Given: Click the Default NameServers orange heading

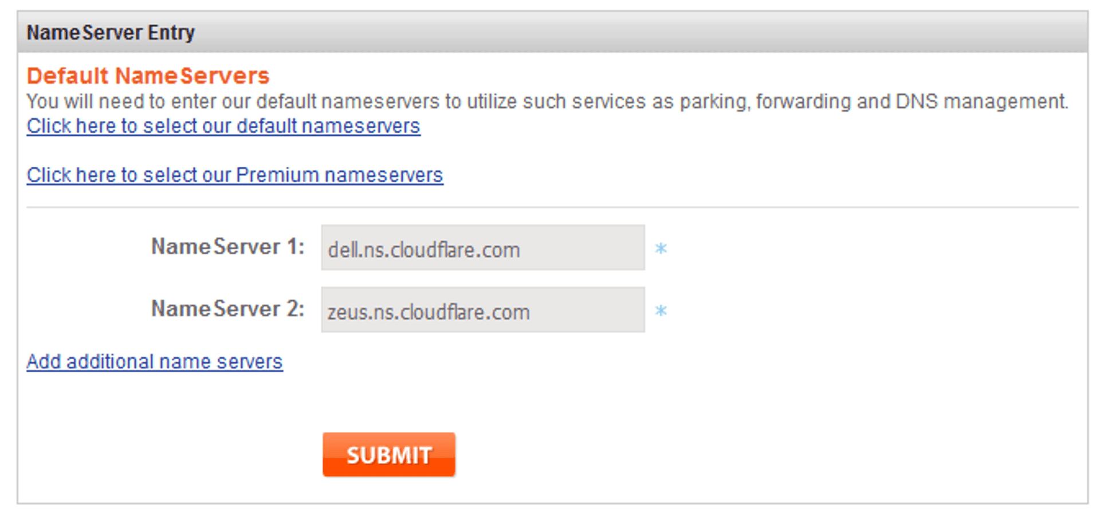Looking at the screenshot, I should point(148,76).
